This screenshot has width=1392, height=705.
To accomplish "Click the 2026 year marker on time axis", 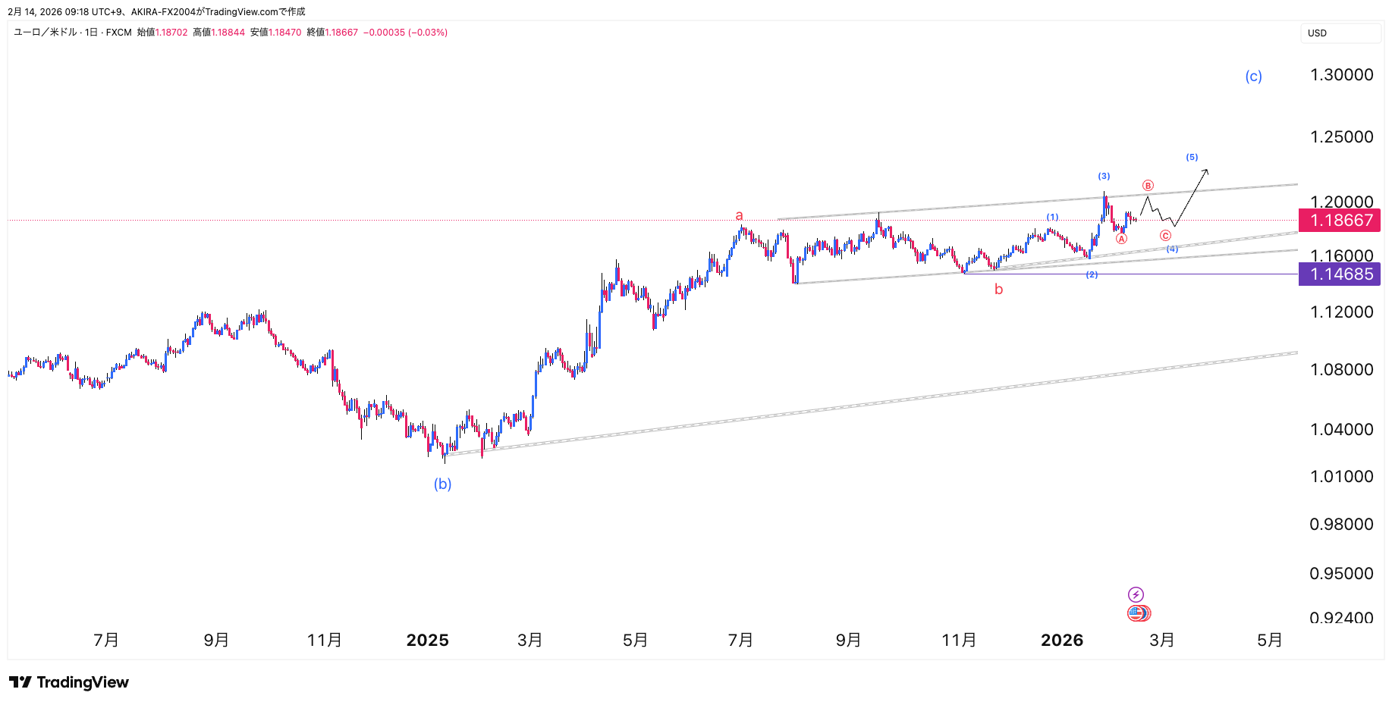I will pos(1061,640).
